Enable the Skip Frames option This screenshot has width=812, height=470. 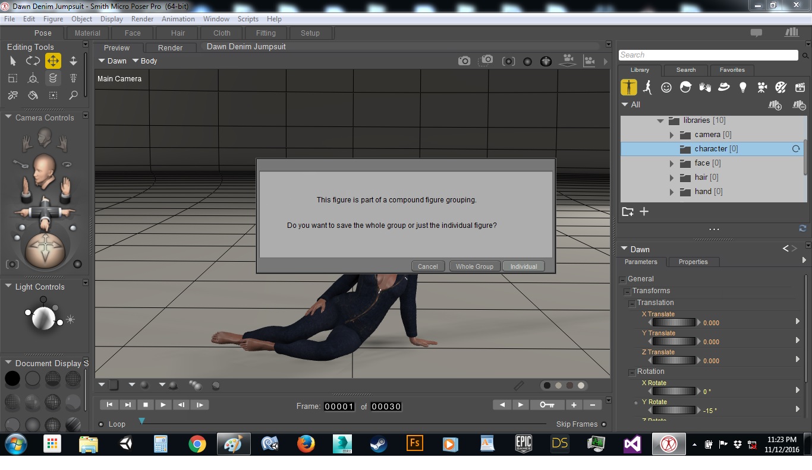[604, 424]
